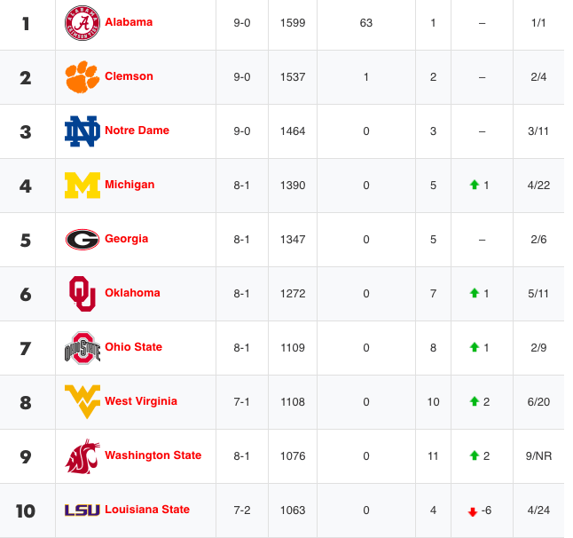
Task: Click the Oklahoma OU logo
Action: click(x=82, y=294)
